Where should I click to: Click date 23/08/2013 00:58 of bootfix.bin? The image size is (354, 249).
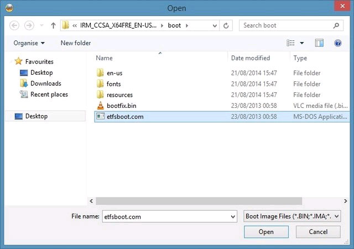click(254, 106)
